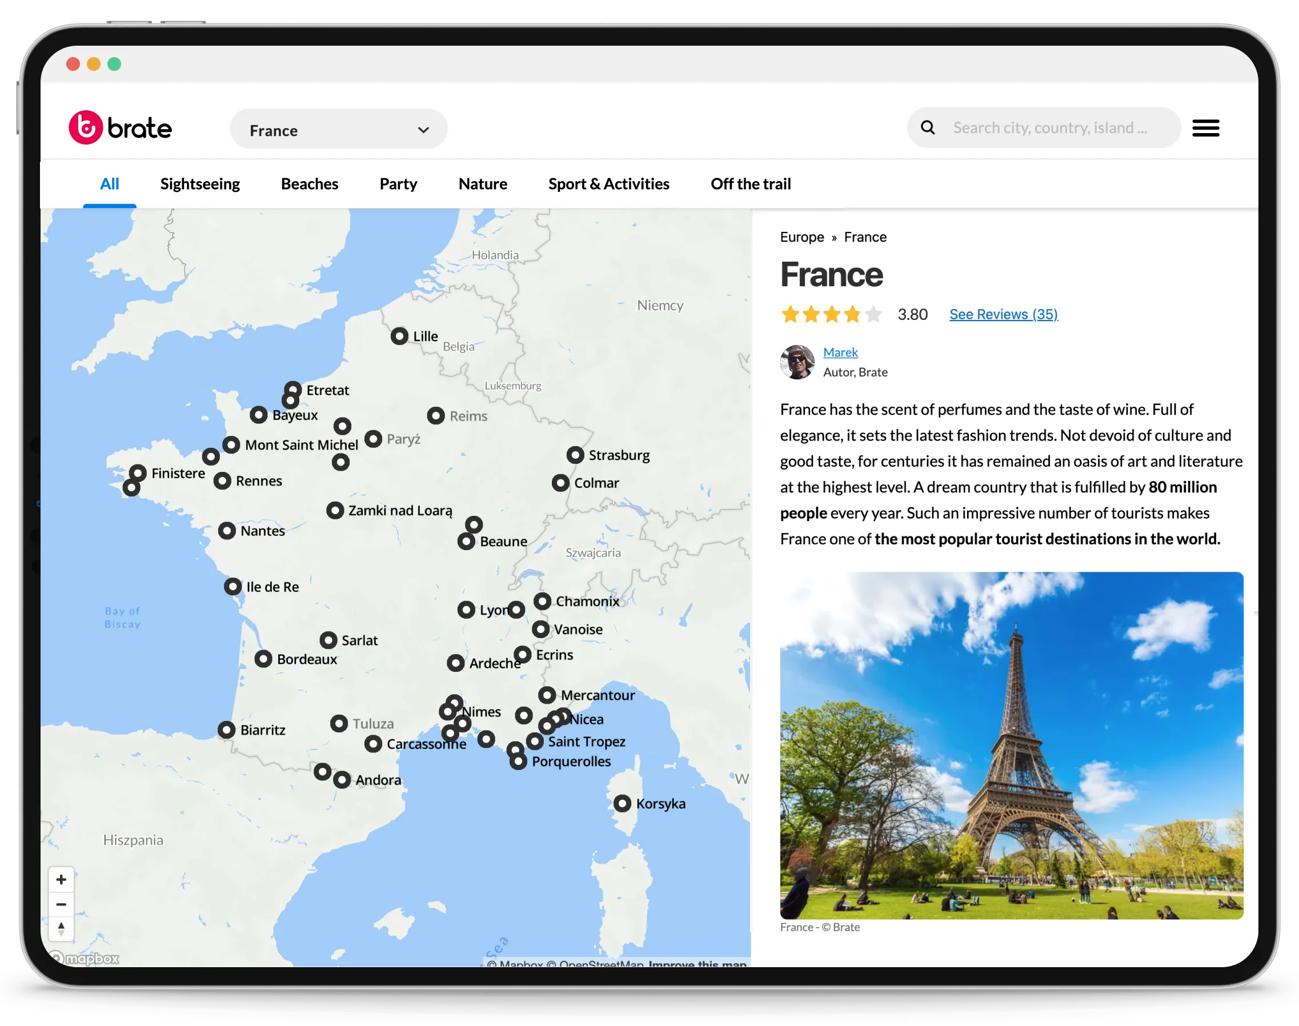Select the Mercantour map marker
This screenshot has width=1299, height=1026.
(x=547, y=695)
